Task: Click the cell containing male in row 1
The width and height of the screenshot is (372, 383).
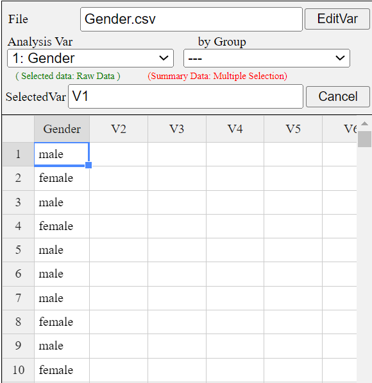Action: tap(62, 154)
